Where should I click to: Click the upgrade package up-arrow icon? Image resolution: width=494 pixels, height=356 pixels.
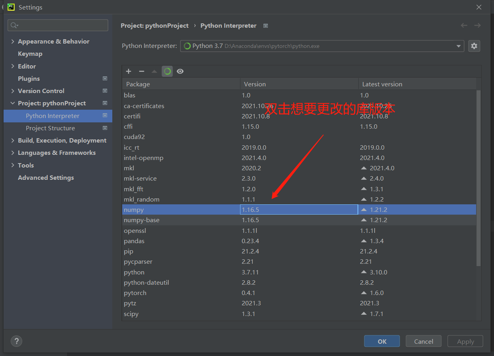(154, 71)
